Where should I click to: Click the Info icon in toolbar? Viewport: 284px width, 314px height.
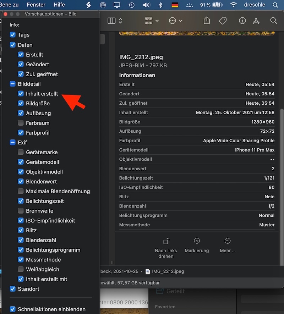coord(242,21)
